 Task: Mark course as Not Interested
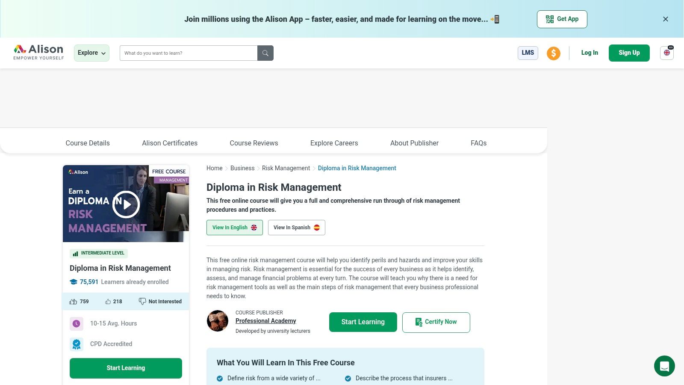160,302
